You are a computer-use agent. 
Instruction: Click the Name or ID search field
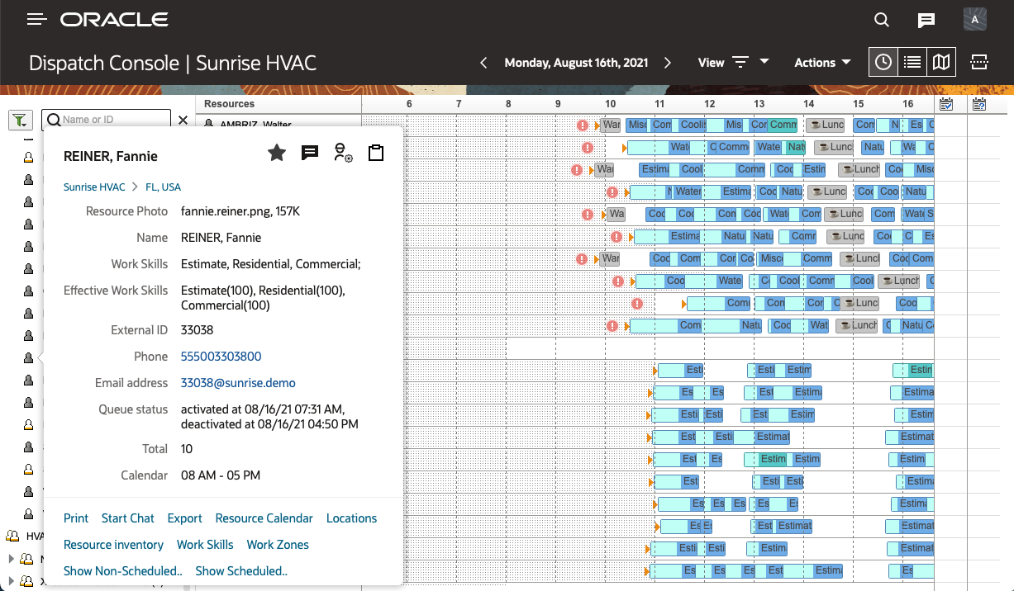coord(112,120)
